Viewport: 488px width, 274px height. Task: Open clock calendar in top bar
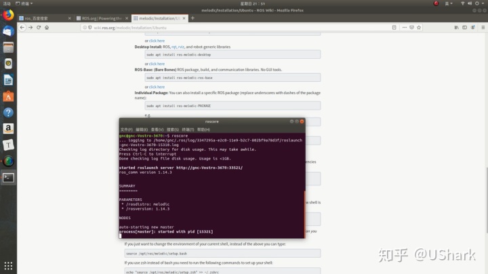click(252, 3)
